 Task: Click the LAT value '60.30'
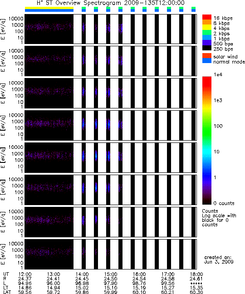point(196,292)
